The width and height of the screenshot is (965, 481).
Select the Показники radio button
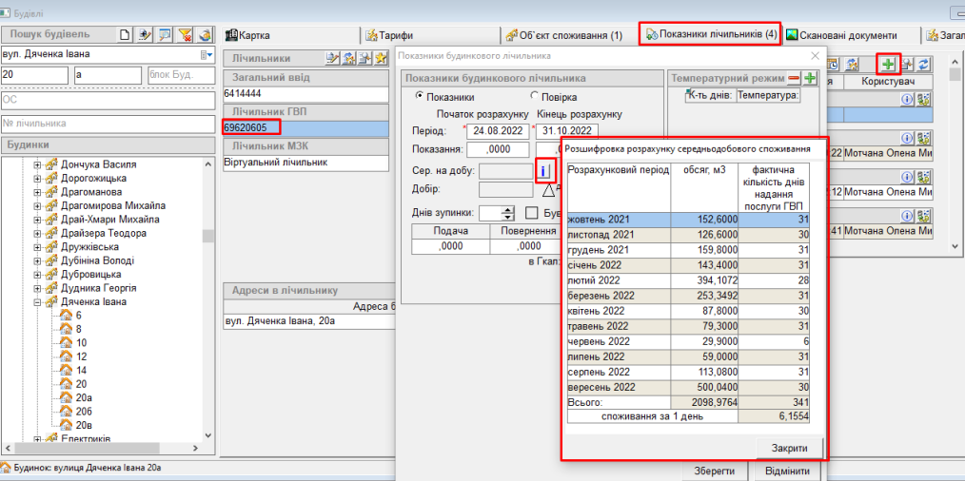419,97
